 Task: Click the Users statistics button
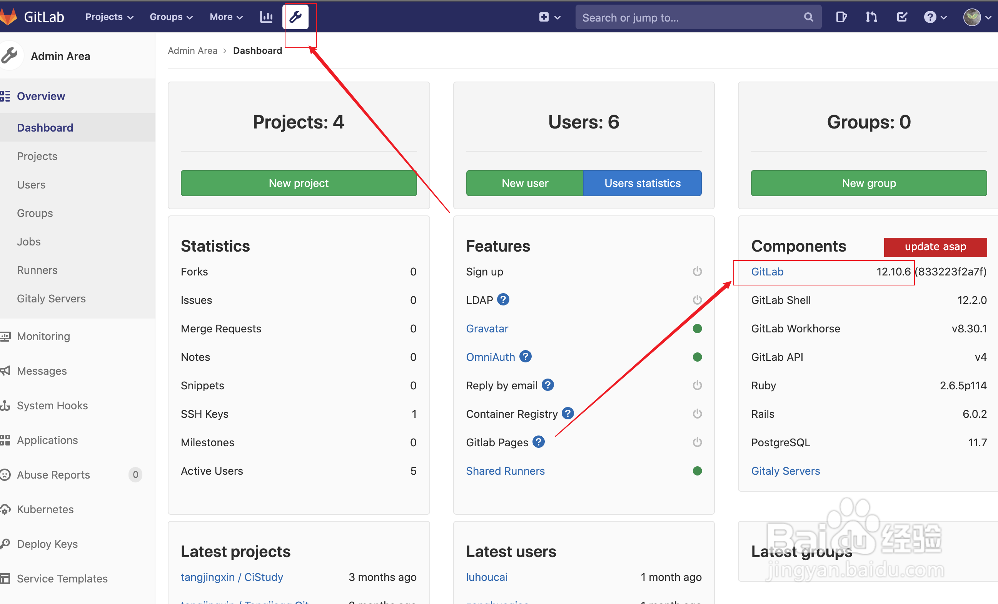(x=642, y=183)
